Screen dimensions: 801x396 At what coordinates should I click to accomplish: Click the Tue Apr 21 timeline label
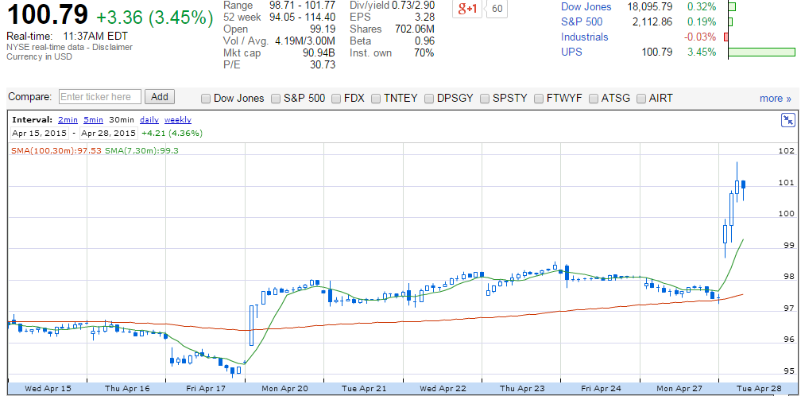point(364,388)
